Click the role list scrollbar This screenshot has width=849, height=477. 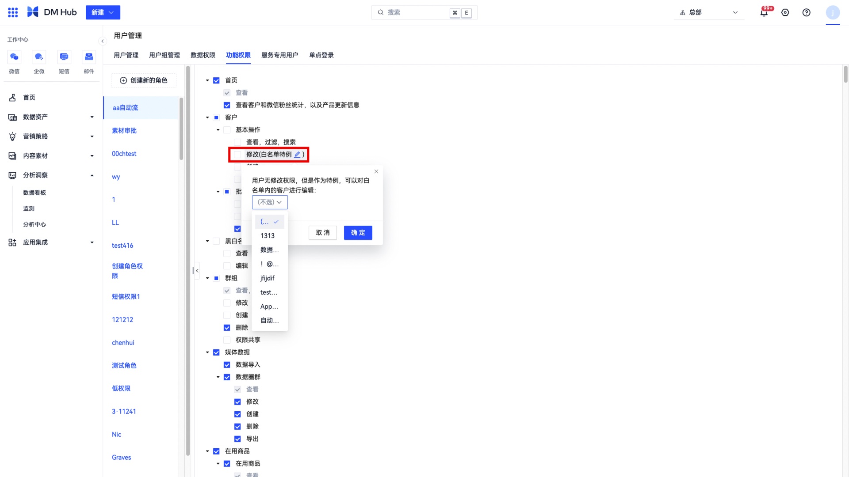click(181, 128)
